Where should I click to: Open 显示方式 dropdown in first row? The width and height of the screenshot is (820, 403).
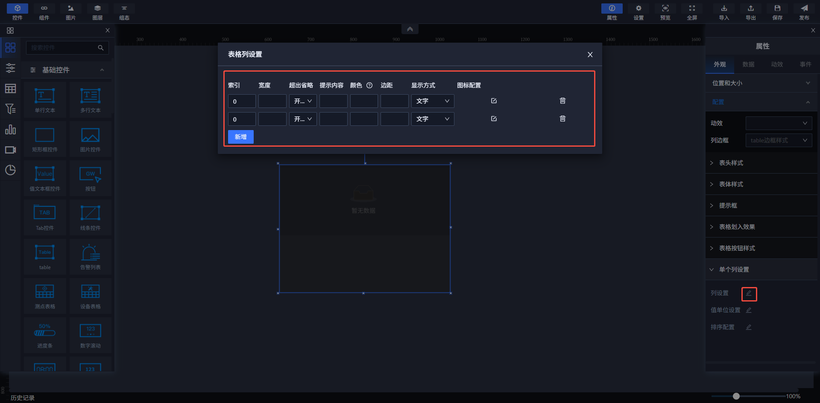tap(433, 101)
